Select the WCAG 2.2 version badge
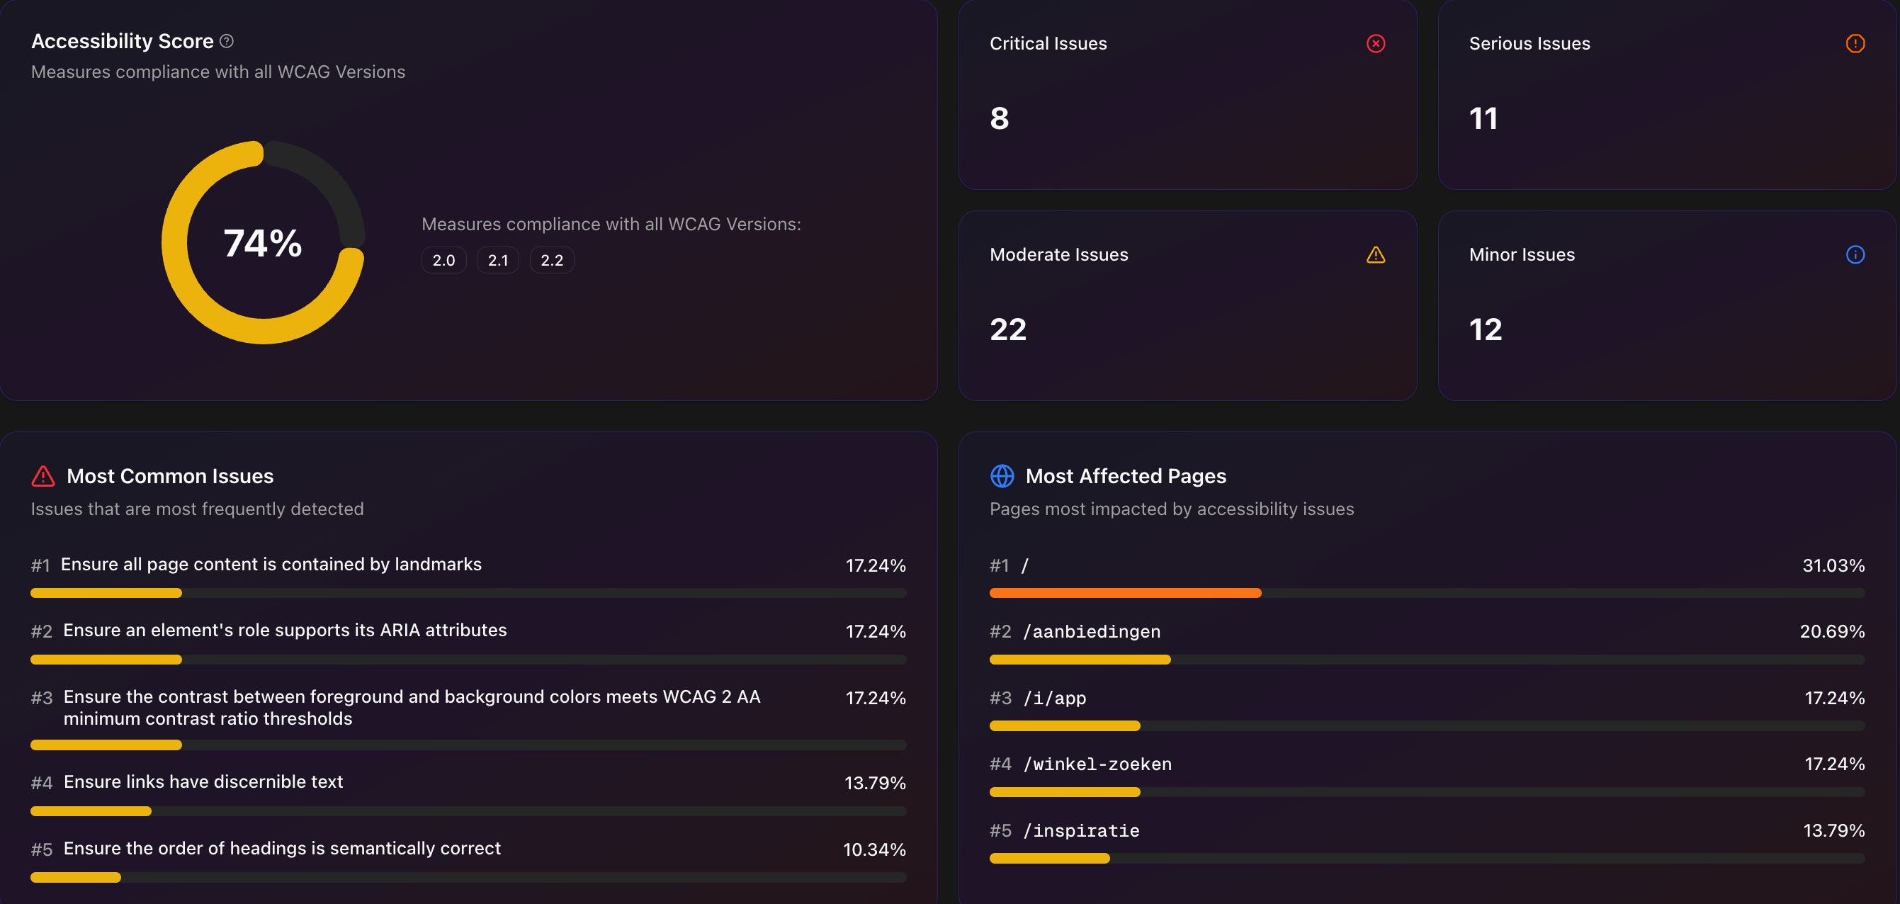 (552, 259)
